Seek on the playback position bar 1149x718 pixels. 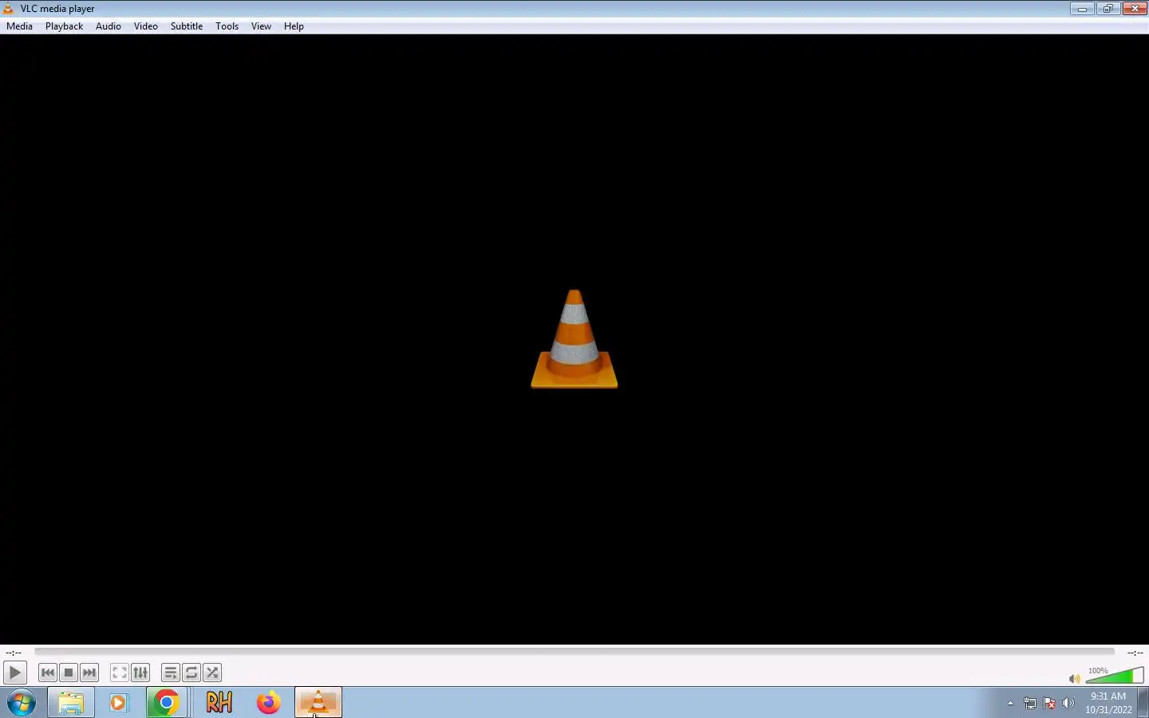(574, 652)
